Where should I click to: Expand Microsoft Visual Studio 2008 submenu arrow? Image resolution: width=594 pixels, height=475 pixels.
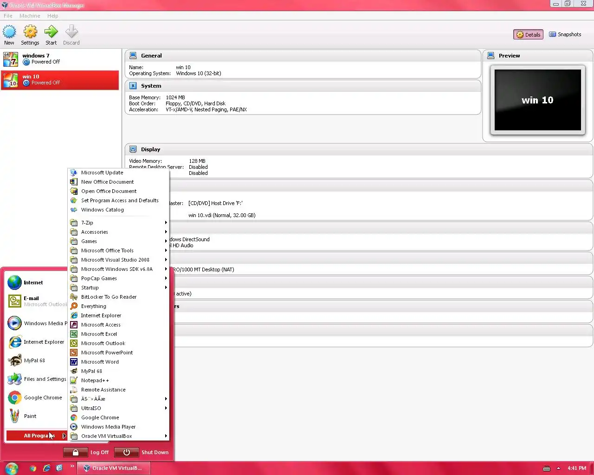coord(166,260)
